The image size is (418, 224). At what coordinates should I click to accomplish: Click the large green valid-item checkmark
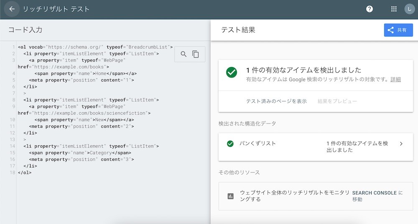[x=232, y=72]
